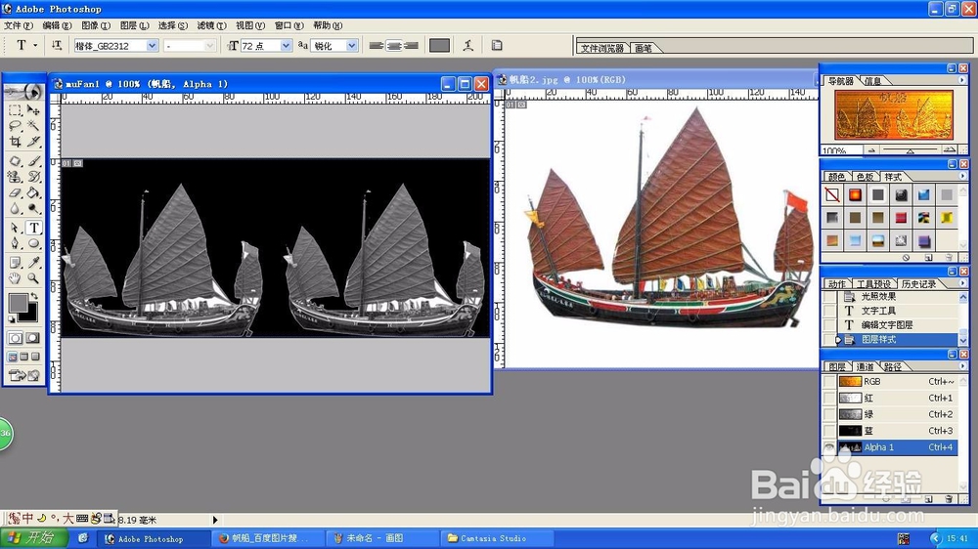Toggle visibility of the 绿 channel

(x=829, y=414)
